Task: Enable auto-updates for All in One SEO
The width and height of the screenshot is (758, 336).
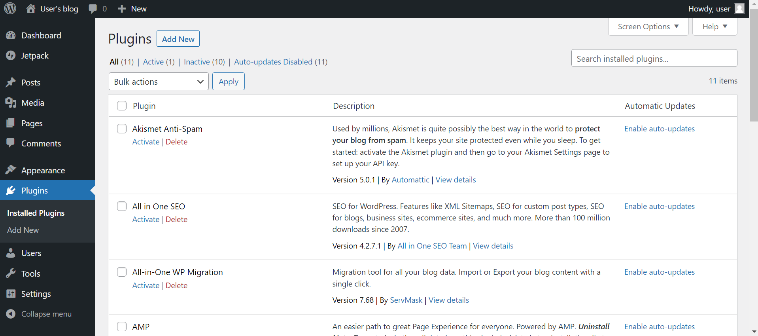Action: click(660, 206)
